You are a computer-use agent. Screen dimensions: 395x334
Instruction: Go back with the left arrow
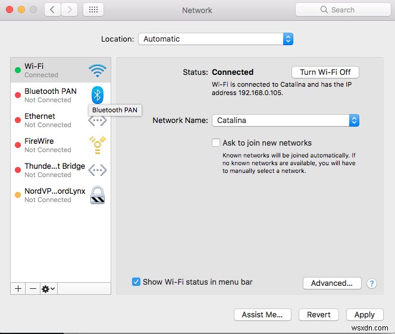pyautogui.click(x=52, y=10)
